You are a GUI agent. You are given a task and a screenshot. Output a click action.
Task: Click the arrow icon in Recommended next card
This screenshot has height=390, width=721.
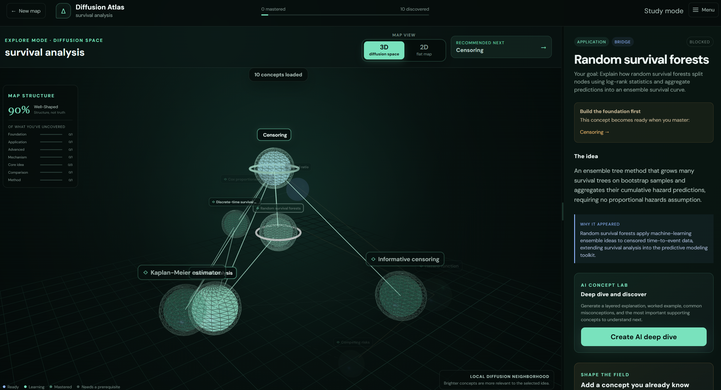[543, 47]
